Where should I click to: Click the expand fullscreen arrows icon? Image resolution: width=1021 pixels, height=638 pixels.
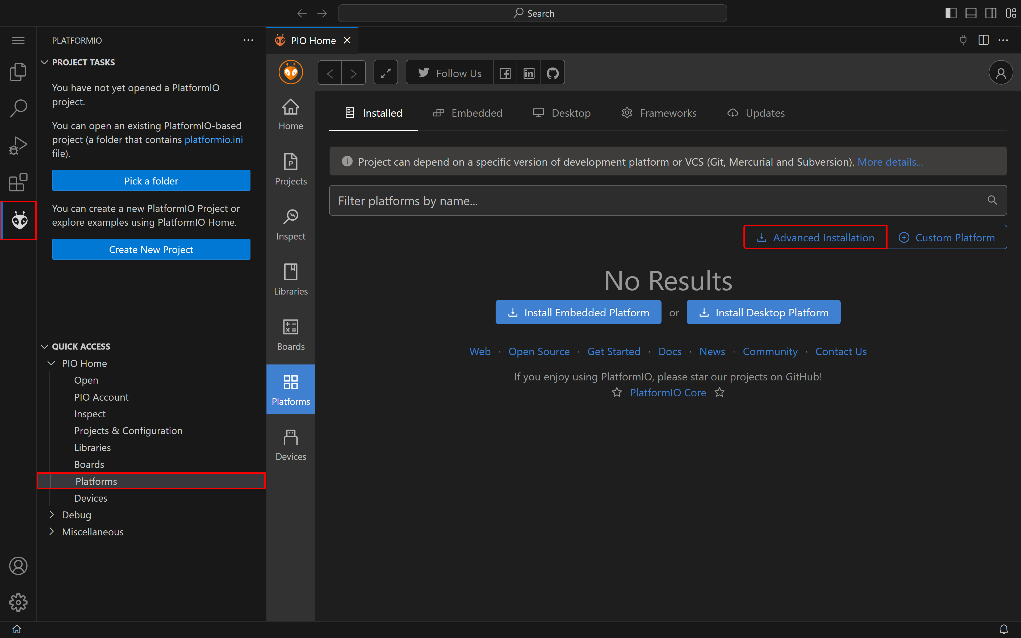(x=386, y=73)
